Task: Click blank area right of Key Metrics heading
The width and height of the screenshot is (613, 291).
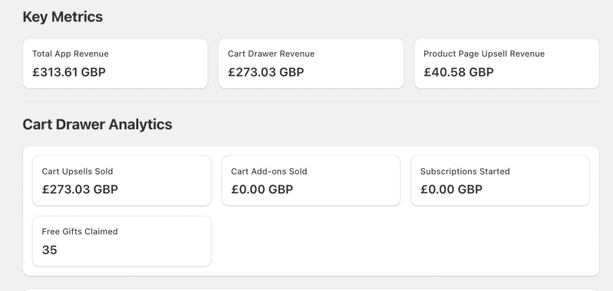Action: pos(359,17)
